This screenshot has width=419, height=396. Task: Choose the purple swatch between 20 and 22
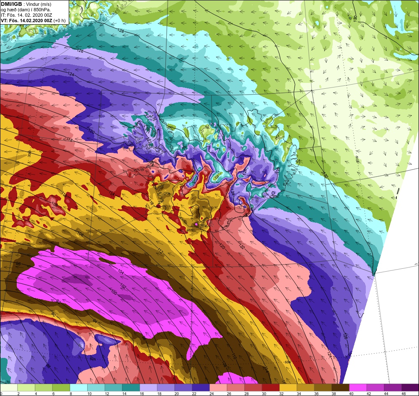[184, 388]
